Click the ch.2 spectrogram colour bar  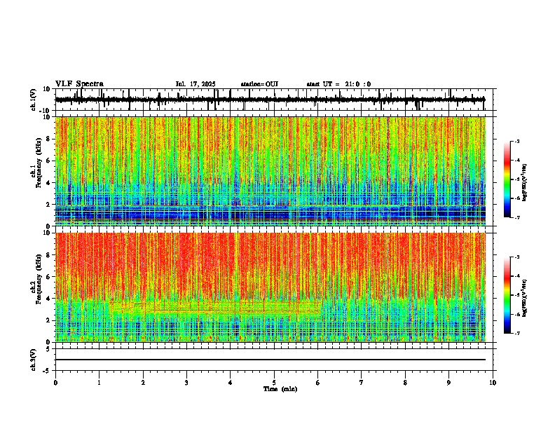[x=507, y=295]
